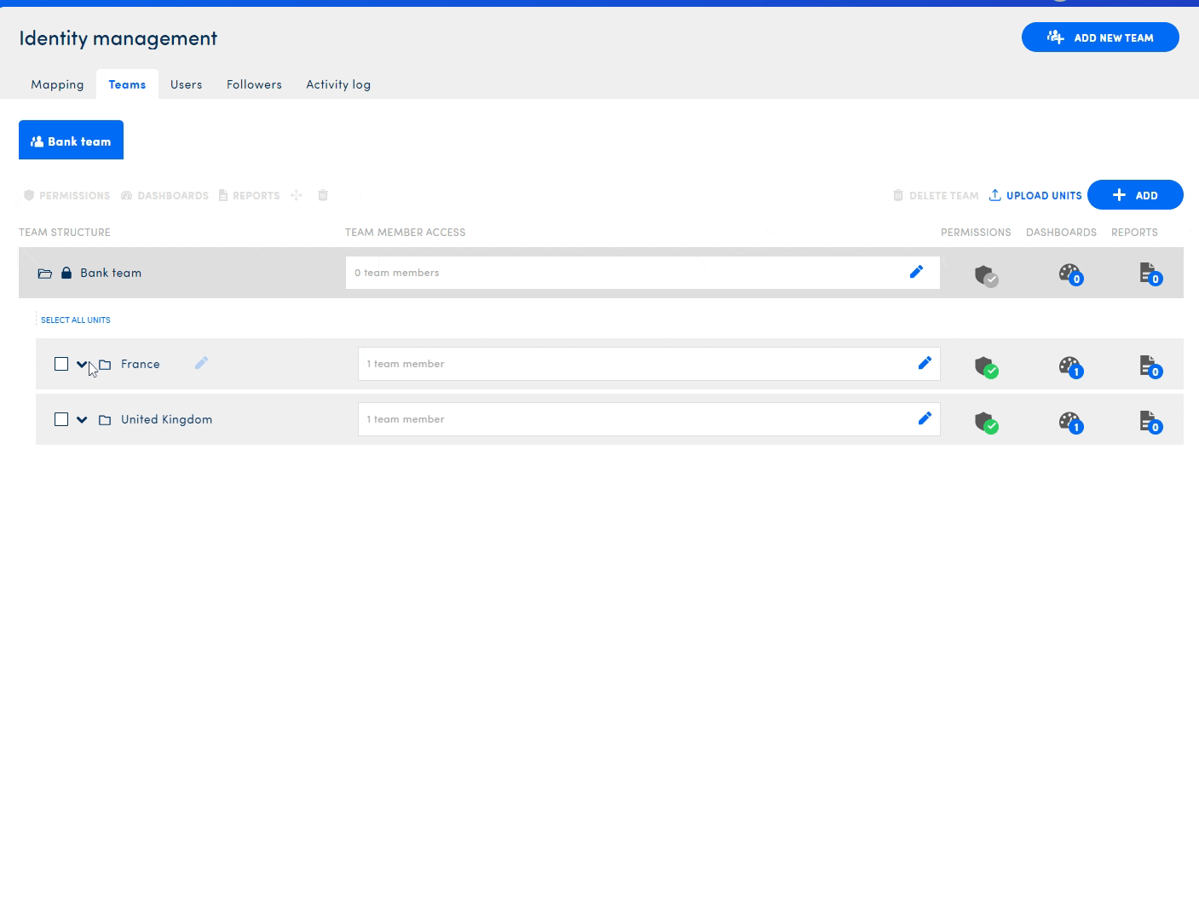Expand the United Kingdom unit chevron
This screenshot has height=922, width=1199.
82,419
